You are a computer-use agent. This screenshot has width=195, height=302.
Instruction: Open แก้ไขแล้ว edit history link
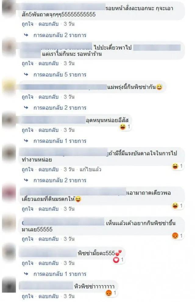coord(90,170)
